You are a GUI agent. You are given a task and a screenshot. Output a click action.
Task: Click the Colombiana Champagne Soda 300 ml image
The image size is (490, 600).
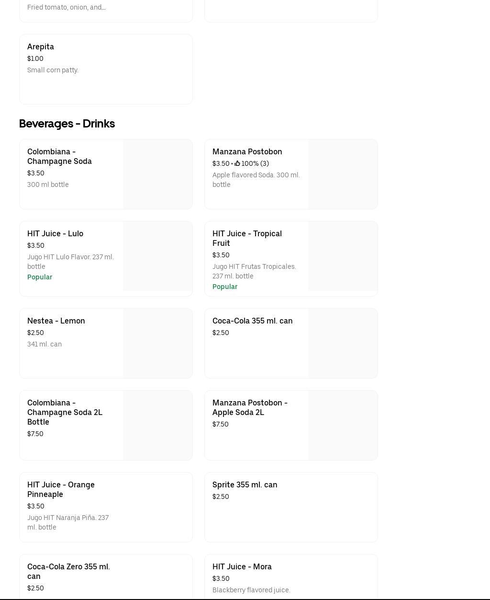click(x=157, y=174)
